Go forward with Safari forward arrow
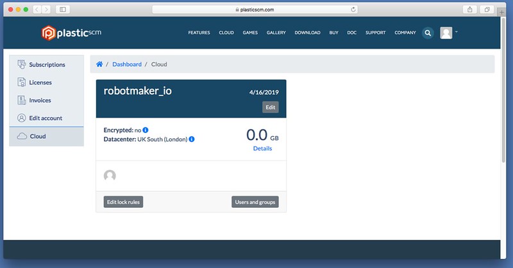The width and height of the screenshot is (513, 268). pos(46,10)
